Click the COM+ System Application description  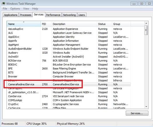coord(67,100)
